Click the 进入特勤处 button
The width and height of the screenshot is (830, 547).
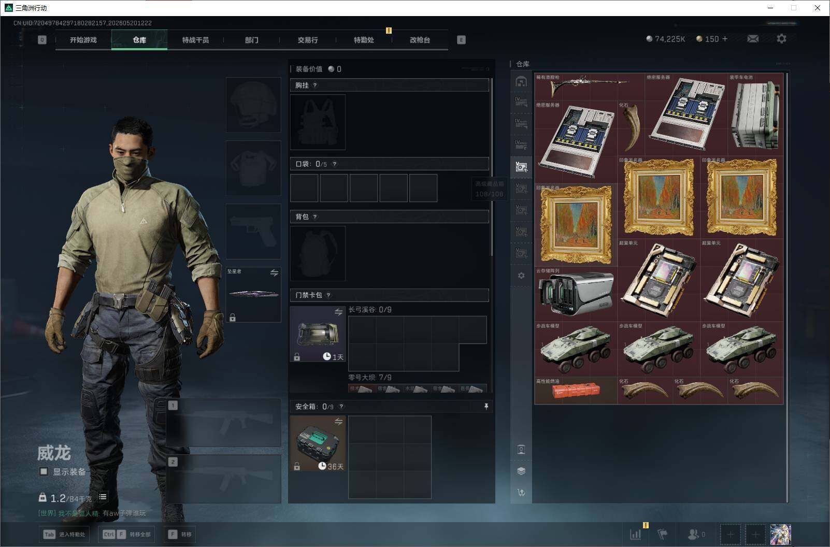click(64, 534)
